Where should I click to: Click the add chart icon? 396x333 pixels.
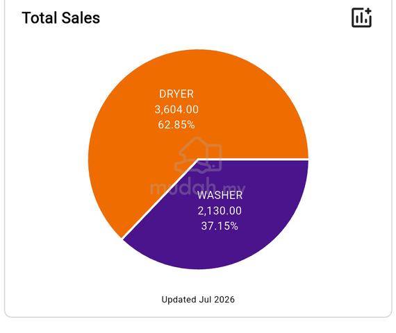point(362,17)
